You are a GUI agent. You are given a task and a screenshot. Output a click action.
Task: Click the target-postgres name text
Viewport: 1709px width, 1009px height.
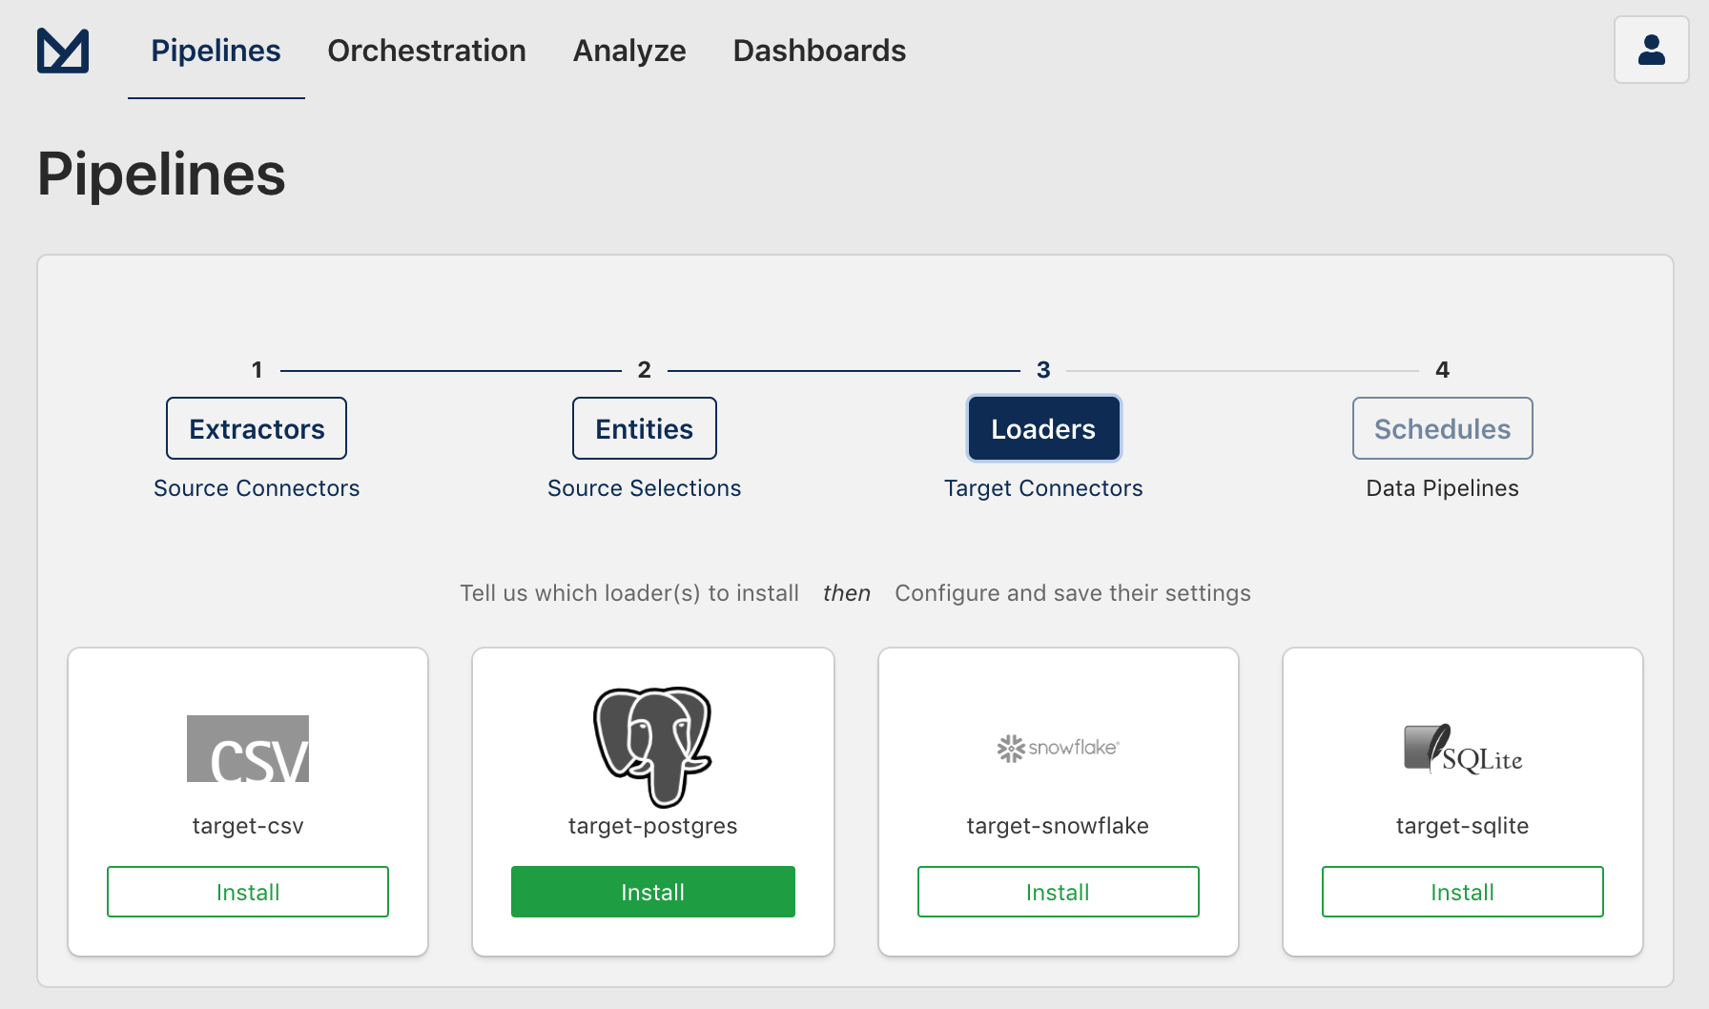tap(653, 826)
